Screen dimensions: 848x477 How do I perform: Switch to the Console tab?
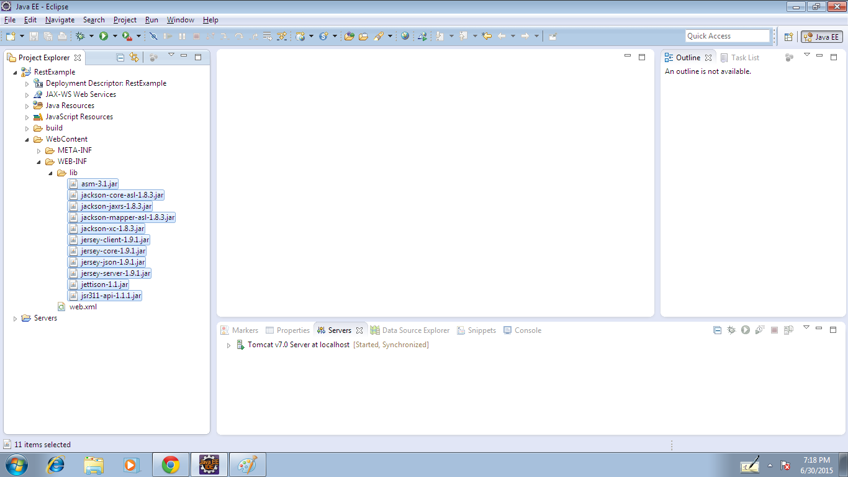tap(523, 330)
